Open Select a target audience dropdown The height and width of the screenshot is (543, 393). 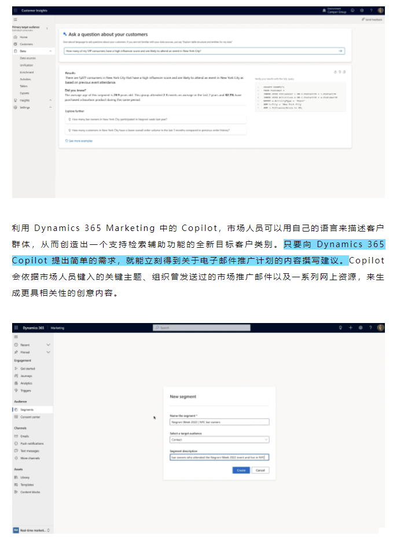coord(219,440)
